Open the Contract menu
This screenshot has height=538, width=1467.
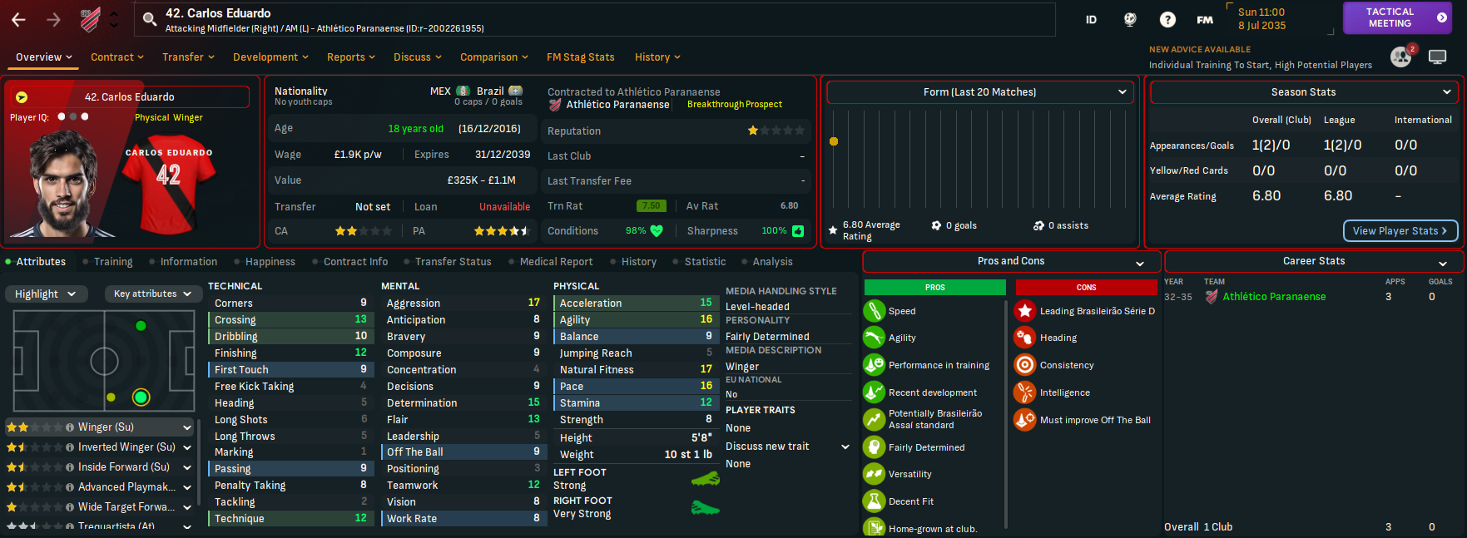click(116, 57)
